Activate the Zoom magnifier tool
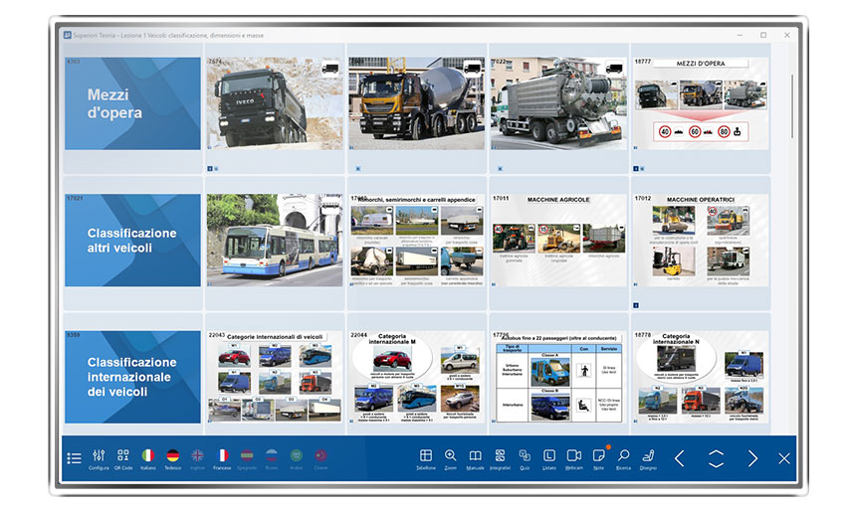 tap(451, 457)
